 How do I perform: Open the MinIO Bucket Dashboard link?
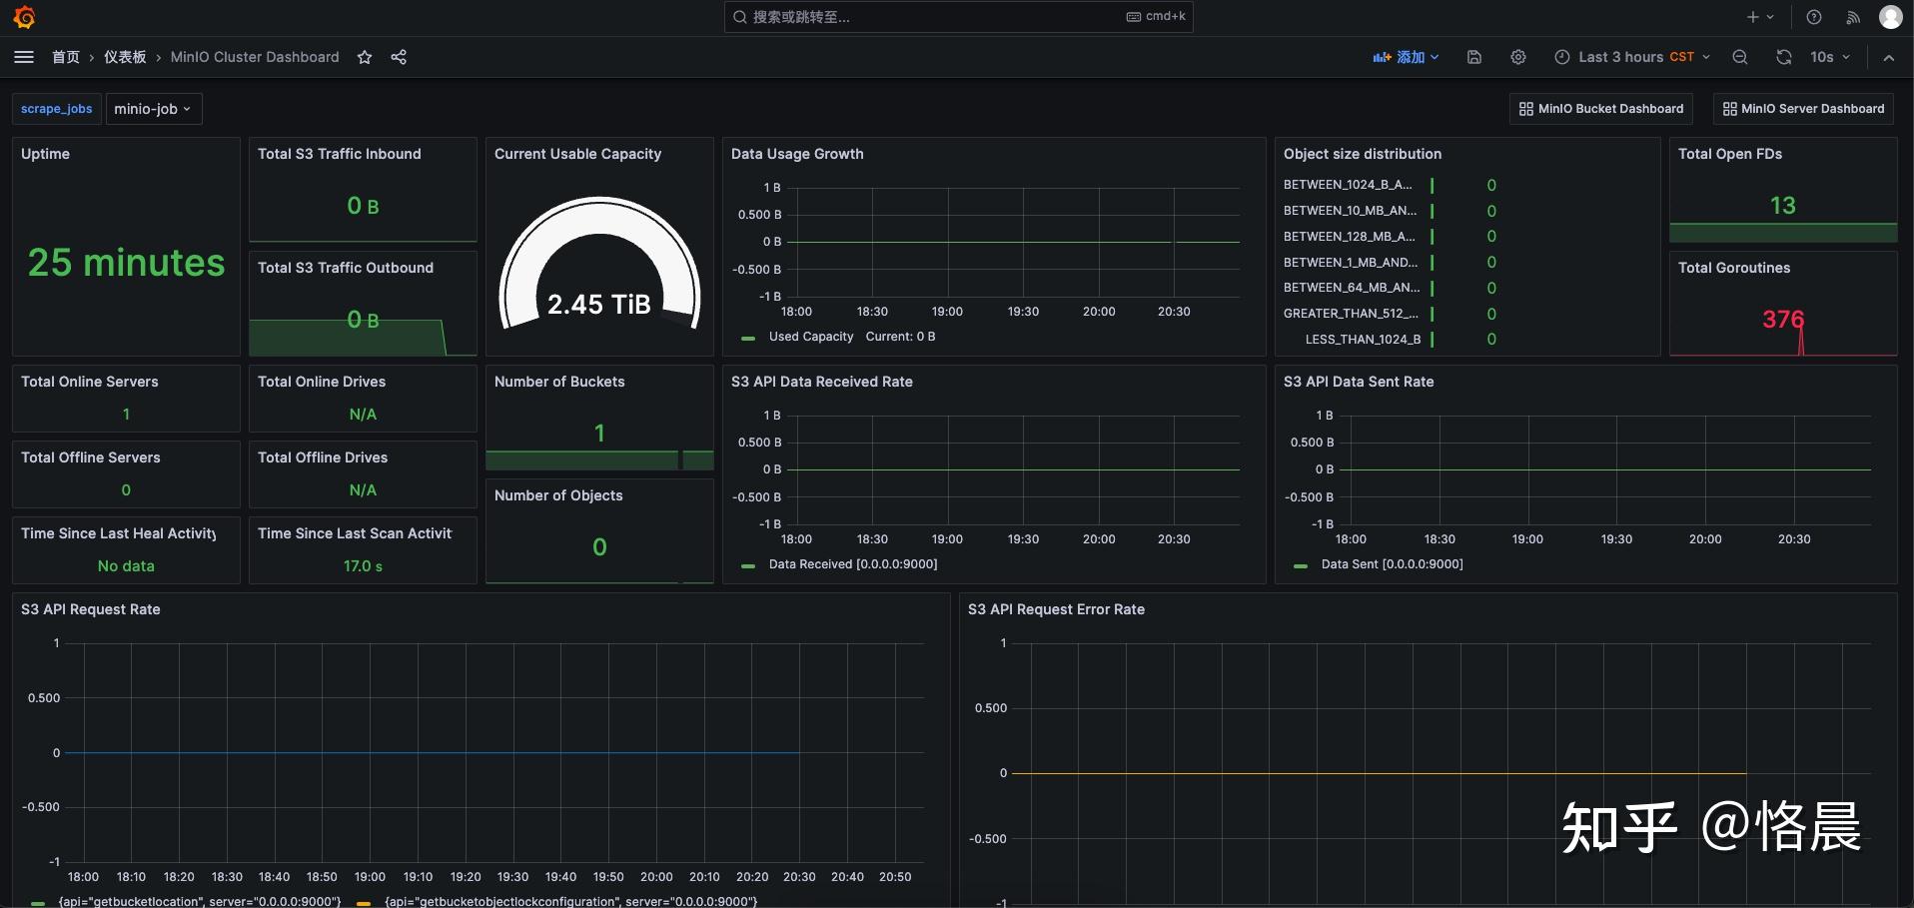[1600, 109]
